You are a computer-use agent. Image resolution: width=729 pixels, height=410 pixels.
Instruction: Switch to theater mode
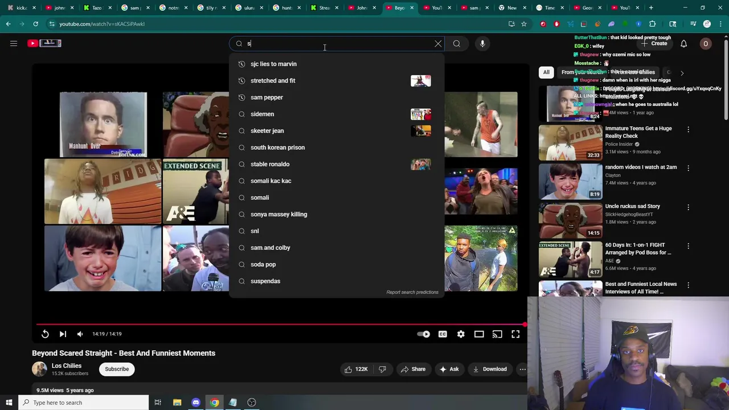(479, 334)
